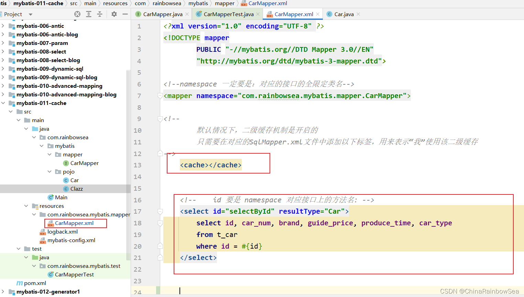The width and height of the screenshot is (524, 297).
Task: Close the CarMapper.java editor tab
Action: point(187,14)
